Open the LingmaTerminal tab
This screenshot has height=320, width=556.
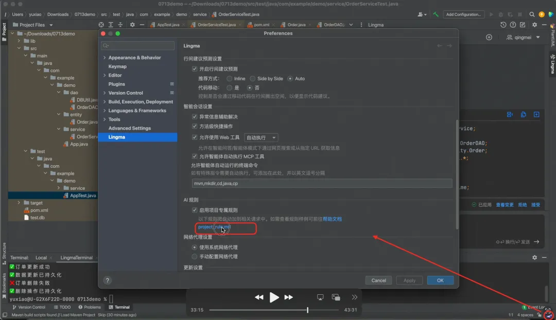click(x=76, y=258)
